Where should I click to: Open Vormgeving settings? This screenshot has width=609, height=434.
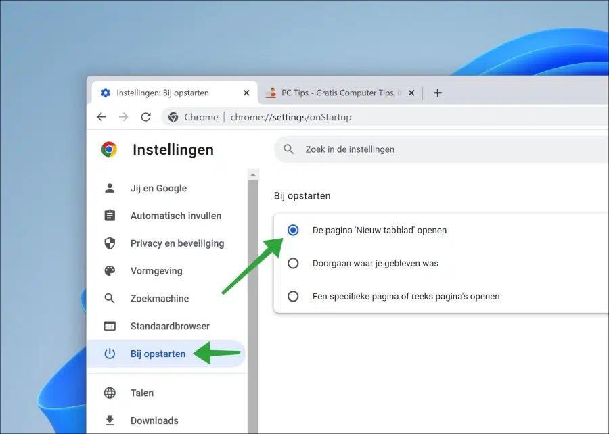(x=167, y=270)
